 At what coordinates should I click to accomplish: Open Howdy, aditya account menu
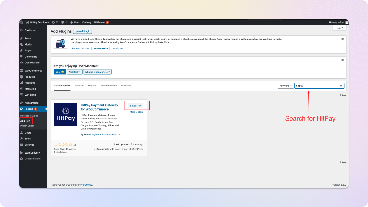coord(339,23)
